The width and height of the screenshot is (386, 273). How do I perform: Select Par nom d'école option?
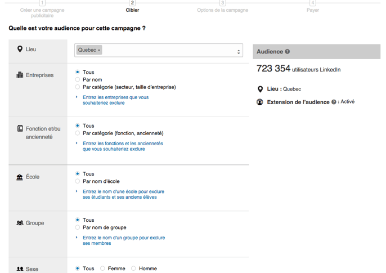tap(78, 181)
